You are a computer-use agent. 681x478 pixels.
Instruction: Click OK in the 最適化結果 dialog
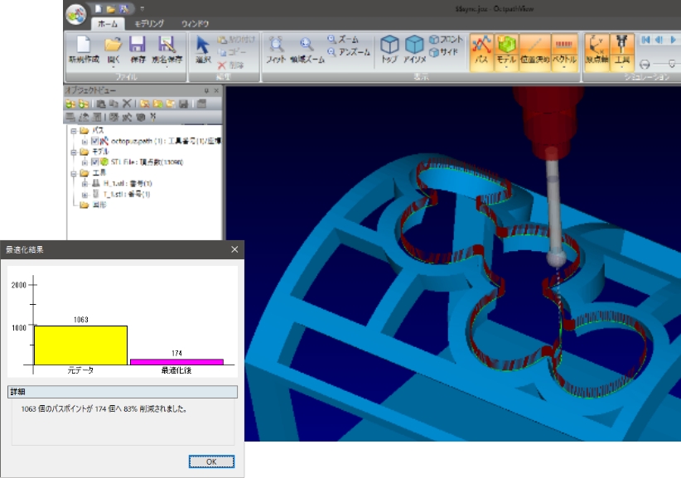210,461
